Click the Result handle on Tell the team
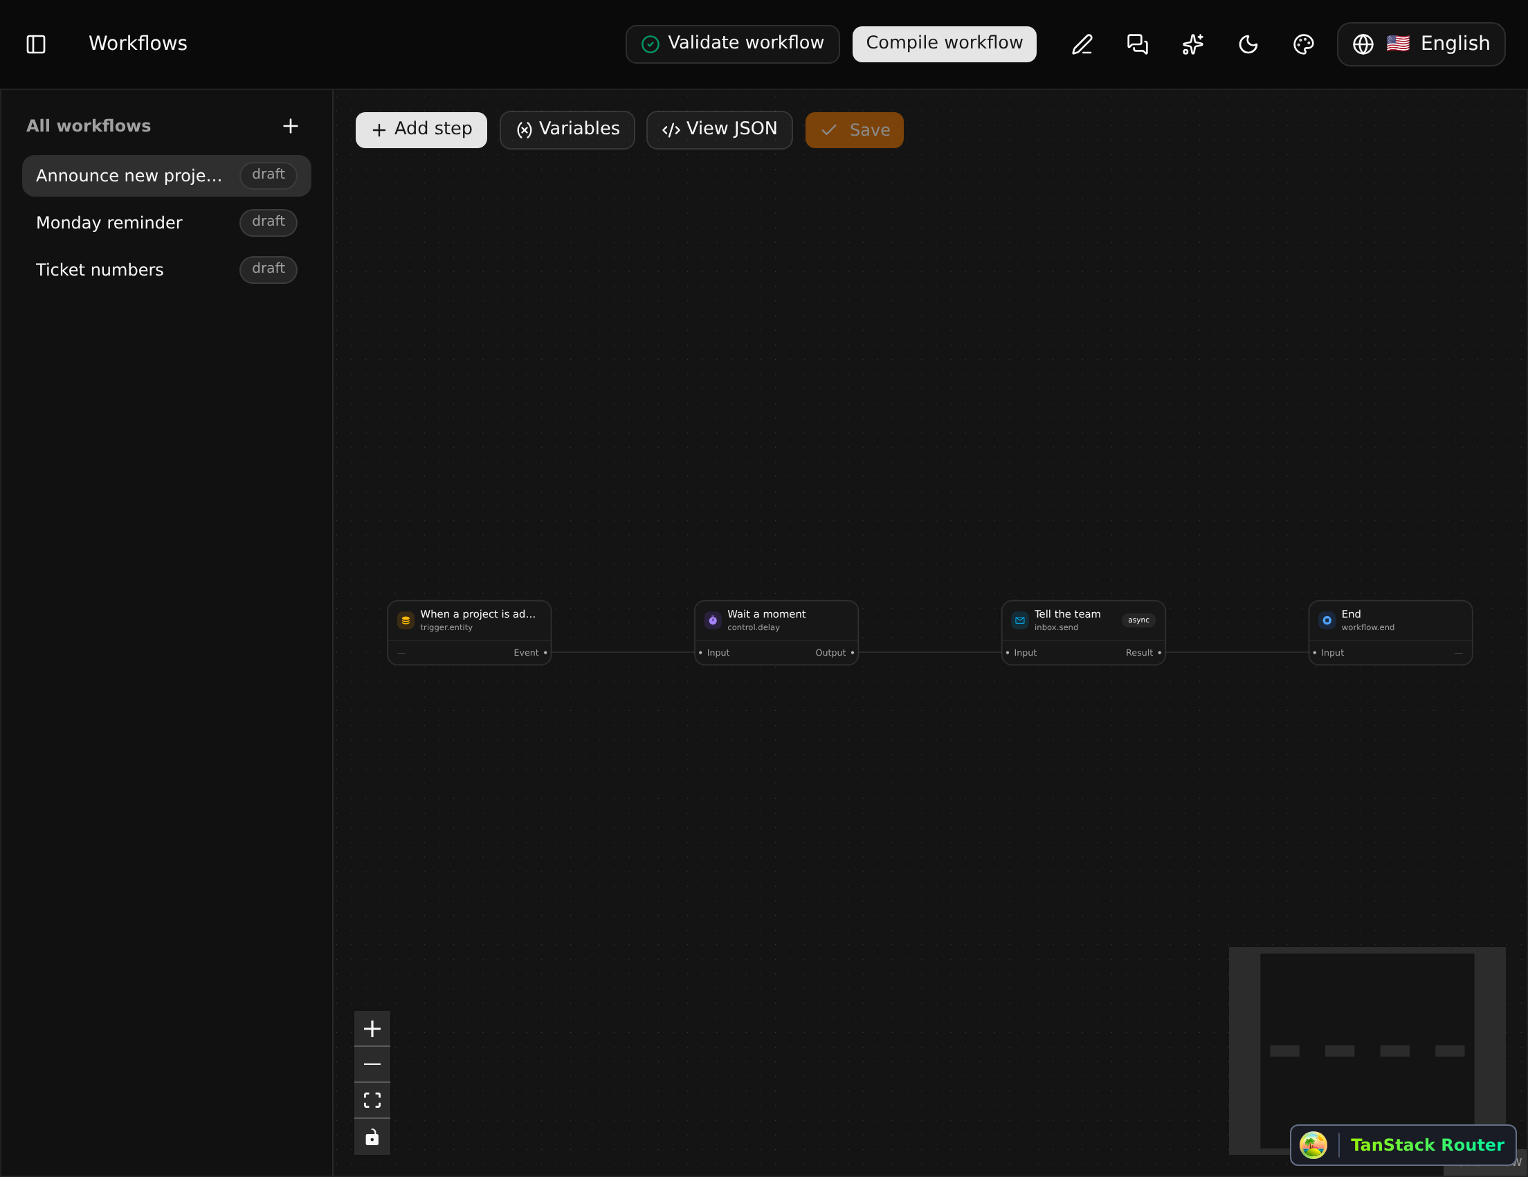Image resolution: width=1528 pixels, height=1177 pixels. (x=1160, y=653)
